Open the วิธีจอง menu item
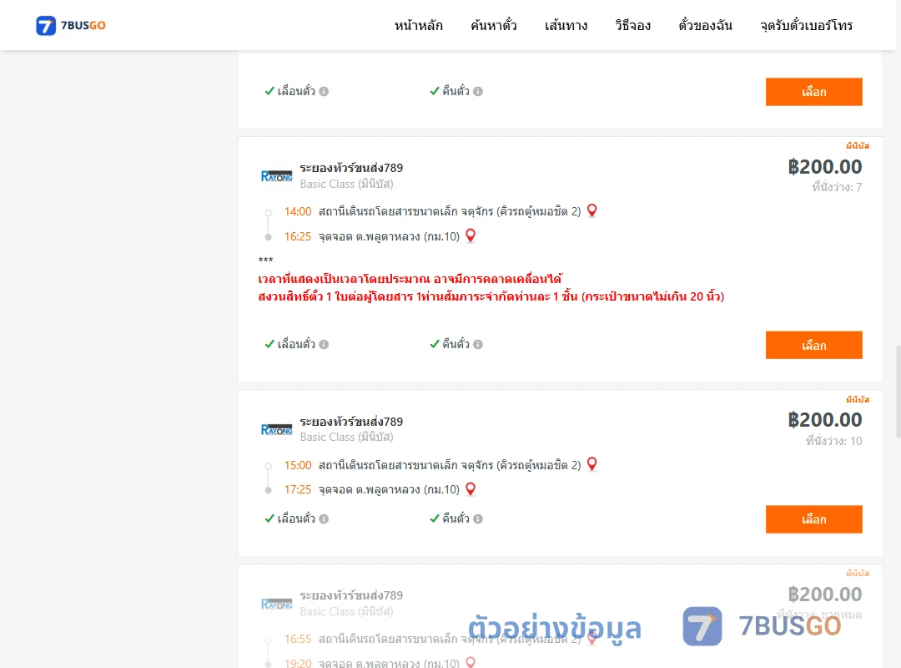 632,25
